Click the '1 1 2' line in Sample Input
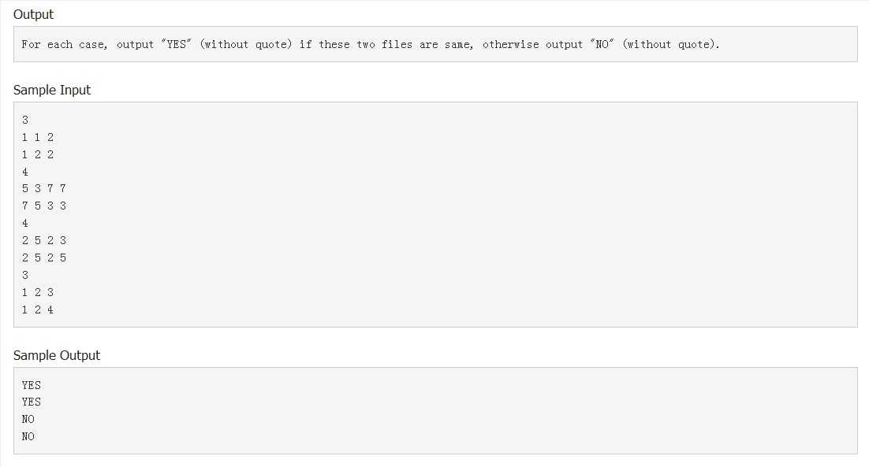The width and height of the screenshot is (869, 467). point(38,137)
